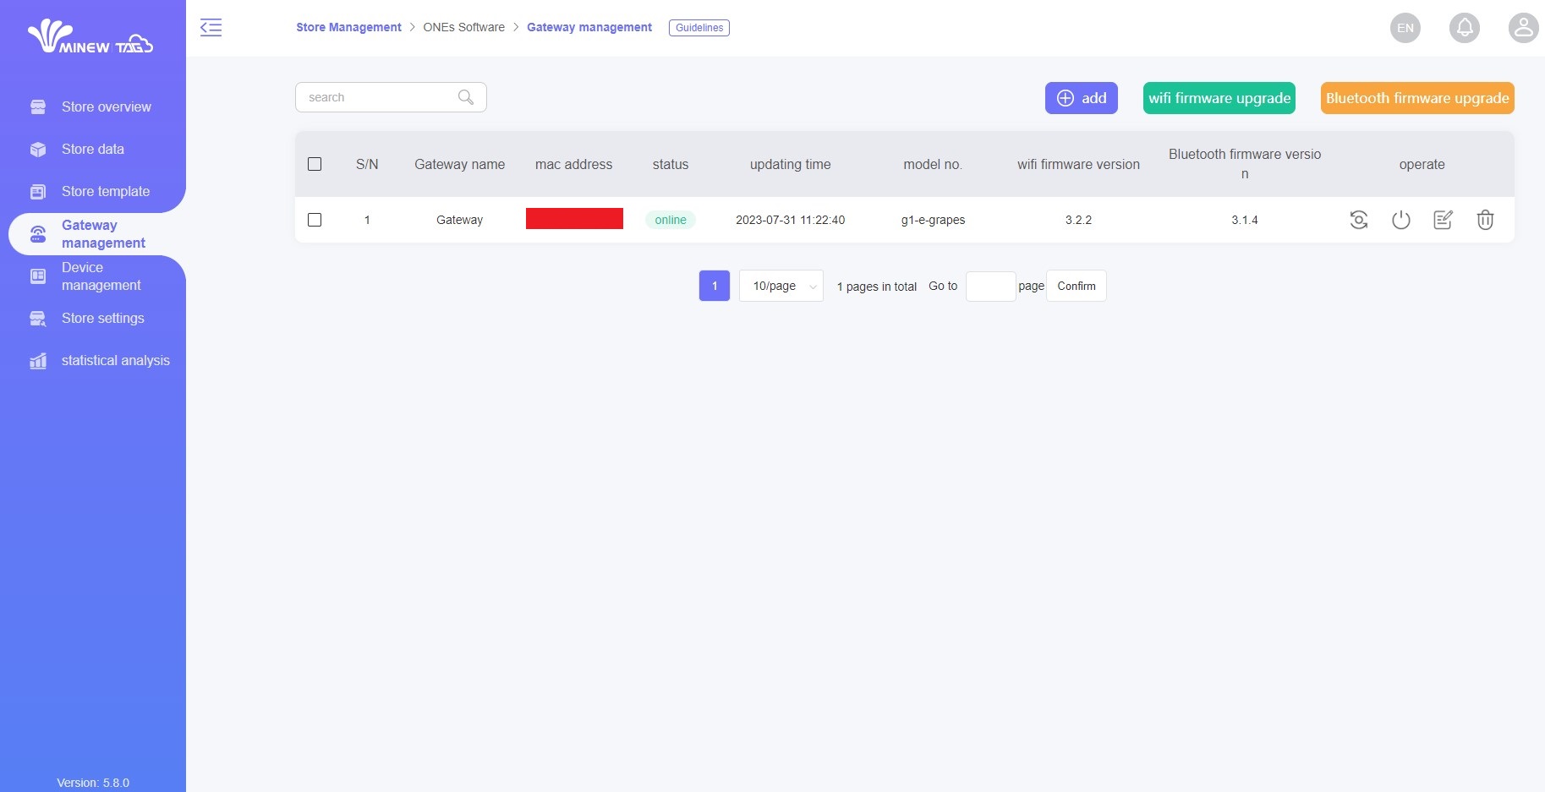
Task: Click wifi firmware upgrade button
Action: [1219, 98]
